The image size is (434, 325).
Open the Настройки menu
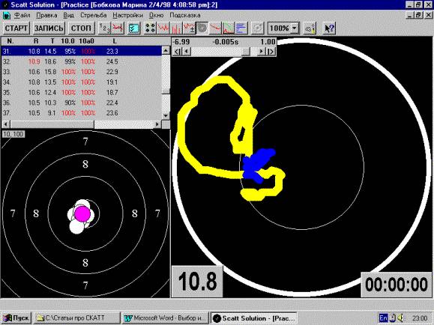pyautogui.click(x=127, y=15)
